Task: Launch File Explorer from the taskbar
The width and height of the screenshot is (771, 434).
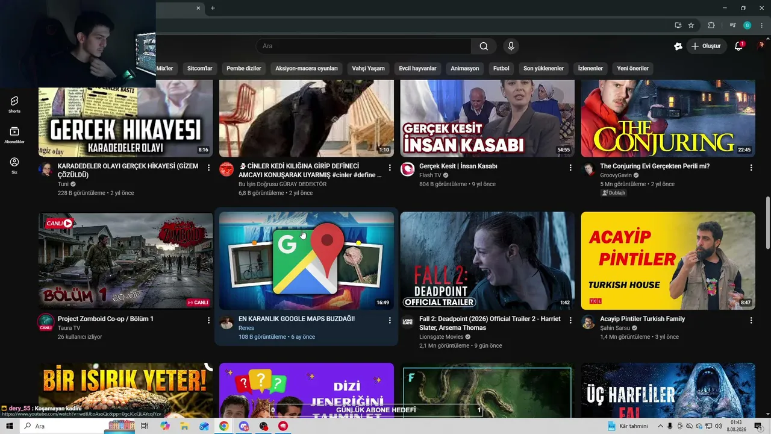Action: [x=184, y=426]
